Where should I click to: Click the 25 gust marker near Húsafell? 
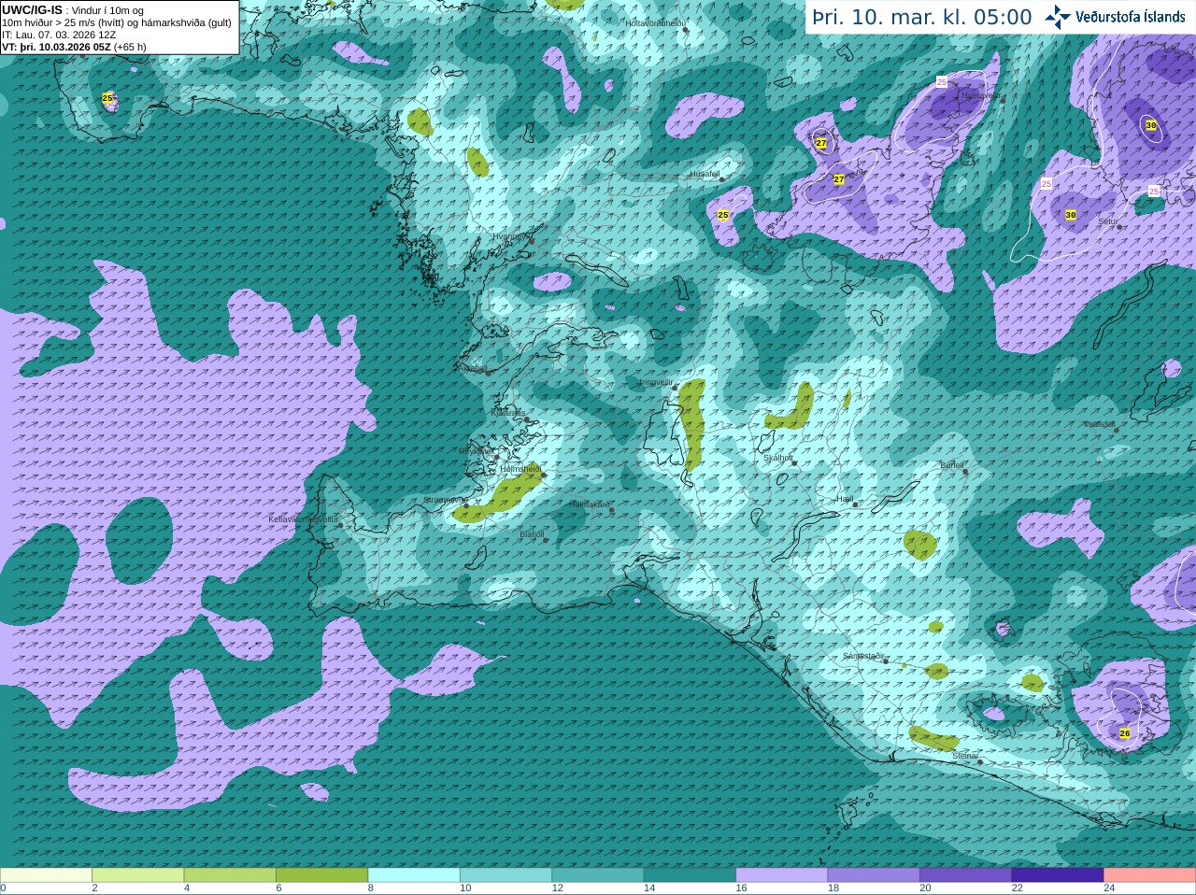[x=723, y=215]
